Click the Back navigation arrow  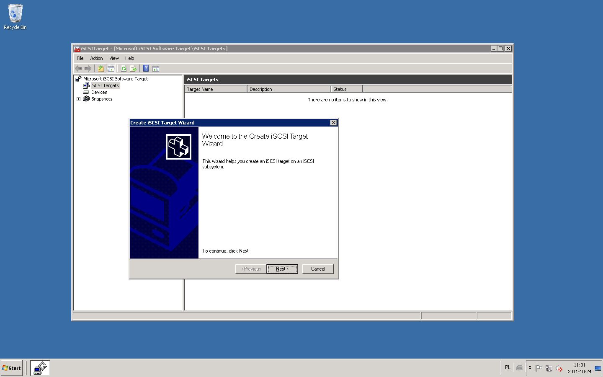[x=78, y=68]
